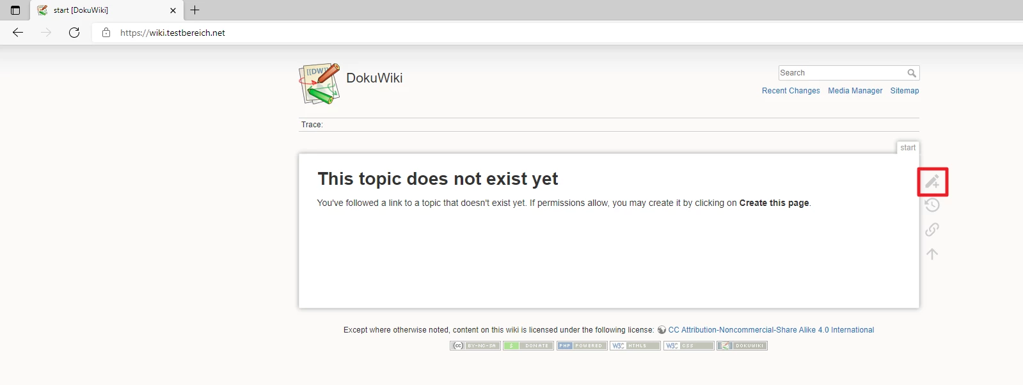Follow the CC Attribution-Noncommercial-Share Alike license link
1023x385 pixels.
pyautogui.click(x=771, y=330)
